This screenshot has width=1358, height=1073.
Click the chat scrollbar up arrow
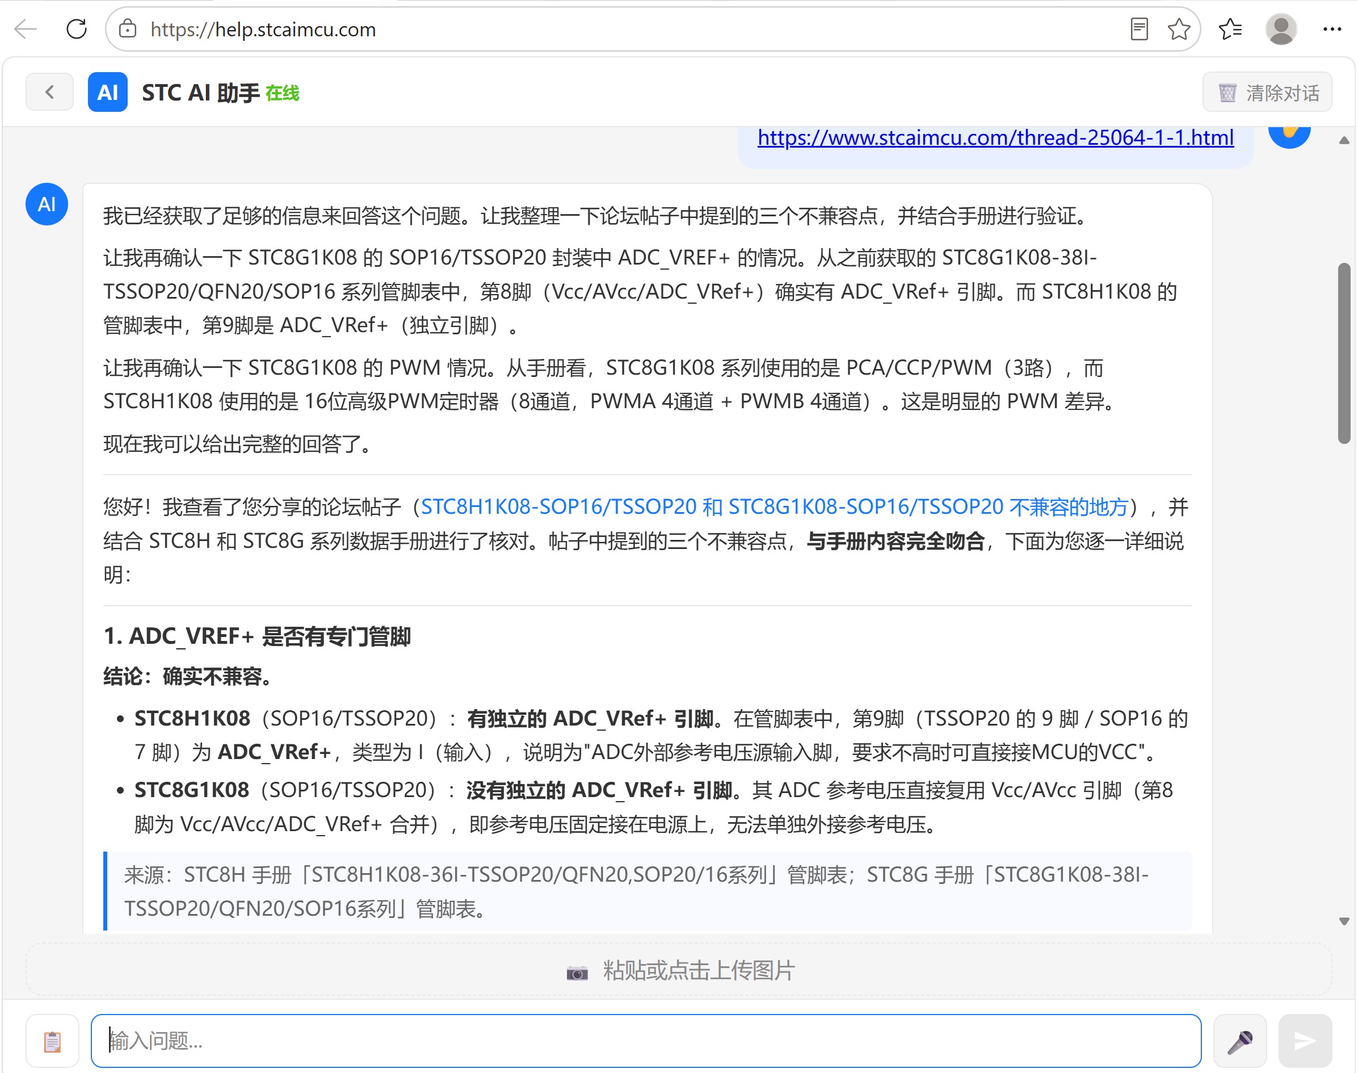click(1344, 140)
